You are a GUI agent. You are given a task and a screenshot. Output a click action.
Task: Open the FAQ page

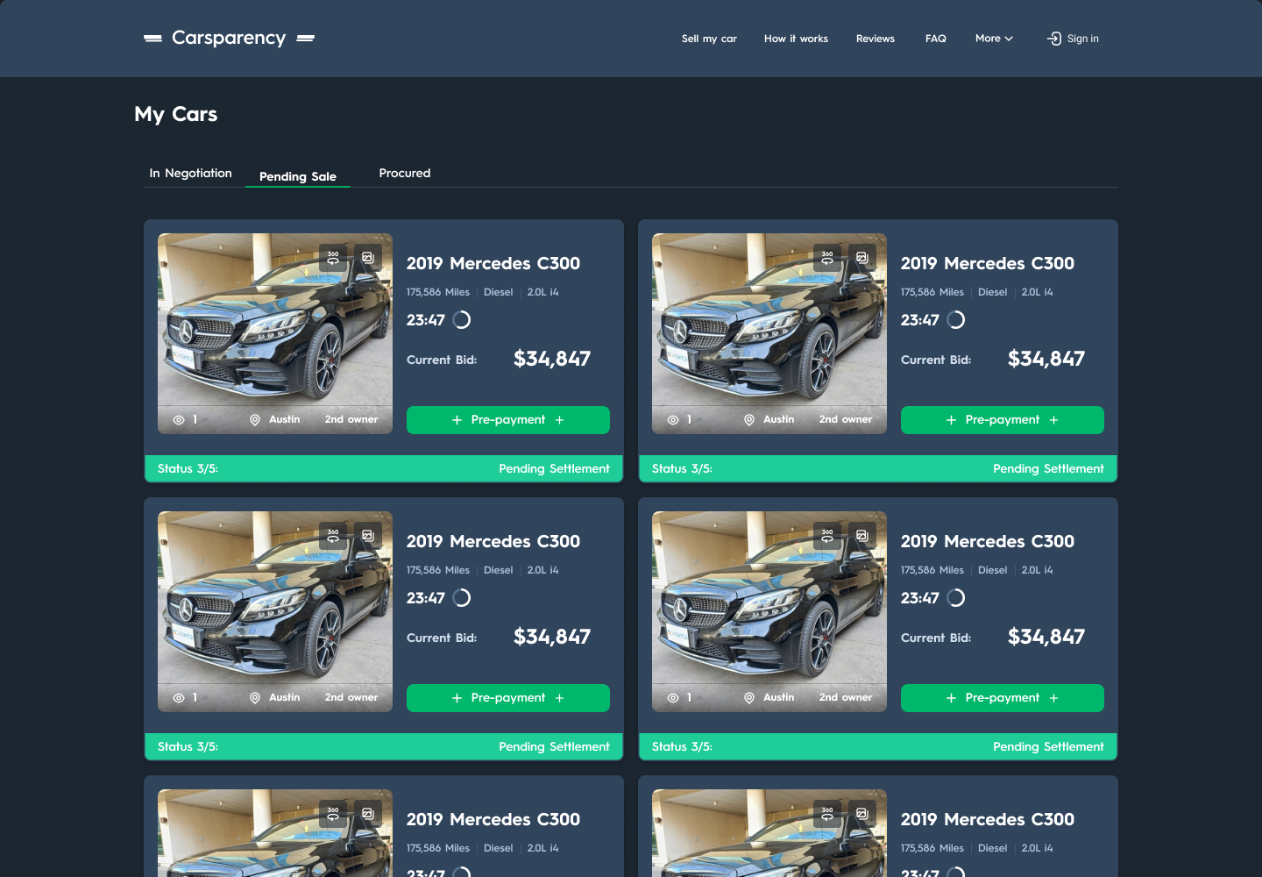(x=936, y=39)
